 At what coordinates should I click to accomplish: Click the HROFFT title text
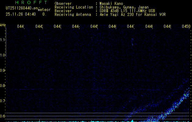coord(31,2)
